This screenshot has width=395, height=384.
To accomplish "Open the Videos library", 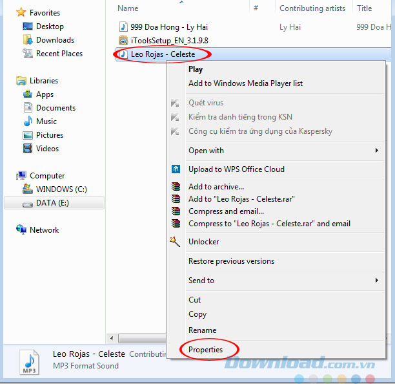I will click(x=47, y=149).
